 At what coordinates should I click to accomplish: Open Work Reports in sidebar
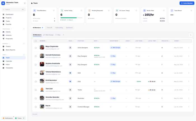pos(11,50)
